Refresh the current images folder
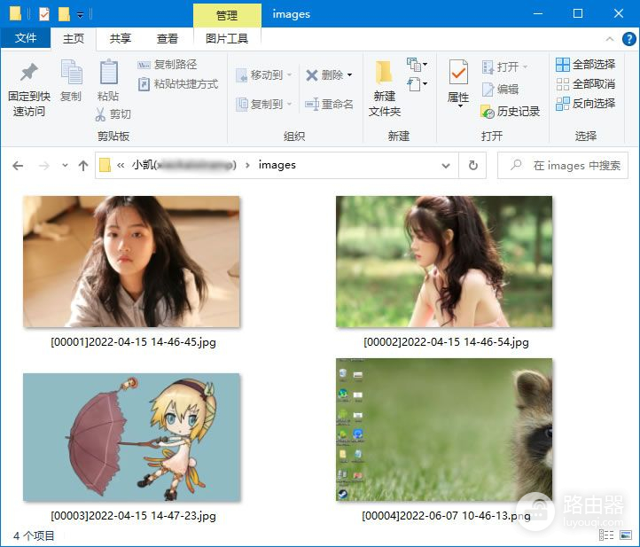The image size is (640, 547). [473, 166]
